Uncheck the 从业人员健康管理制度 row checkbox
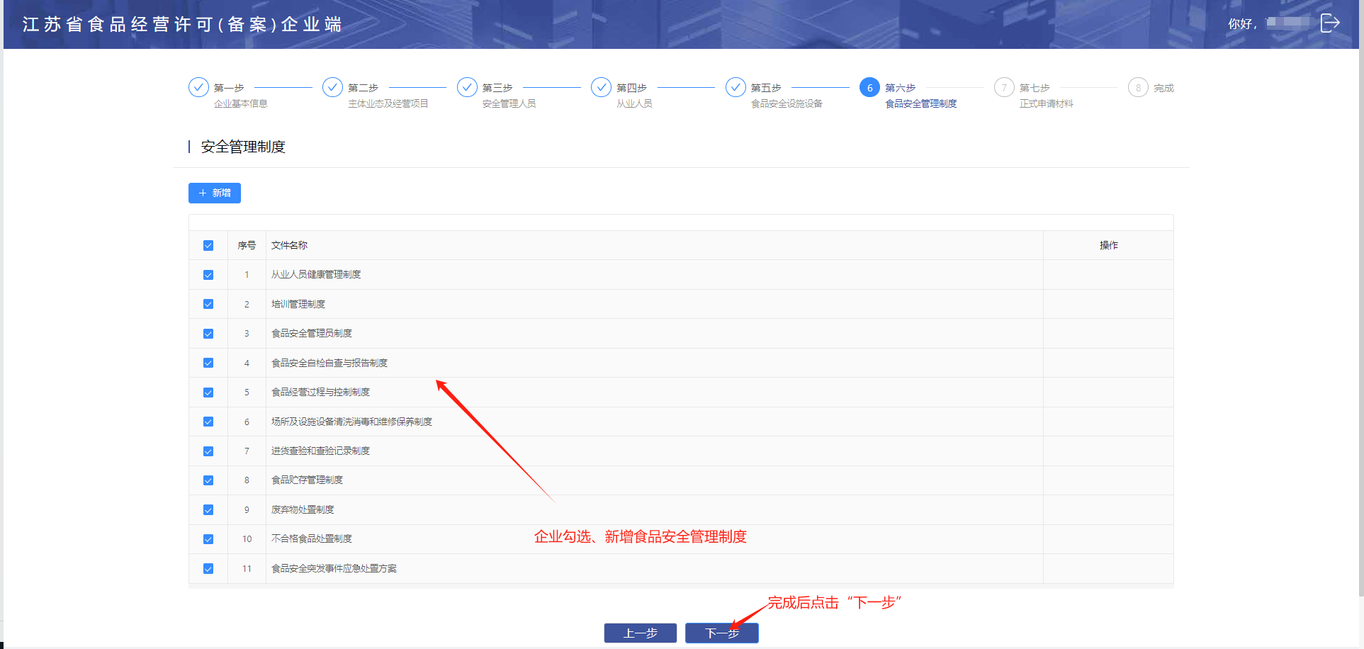This screenshot has width=1364, height=649. click(208, 275)
